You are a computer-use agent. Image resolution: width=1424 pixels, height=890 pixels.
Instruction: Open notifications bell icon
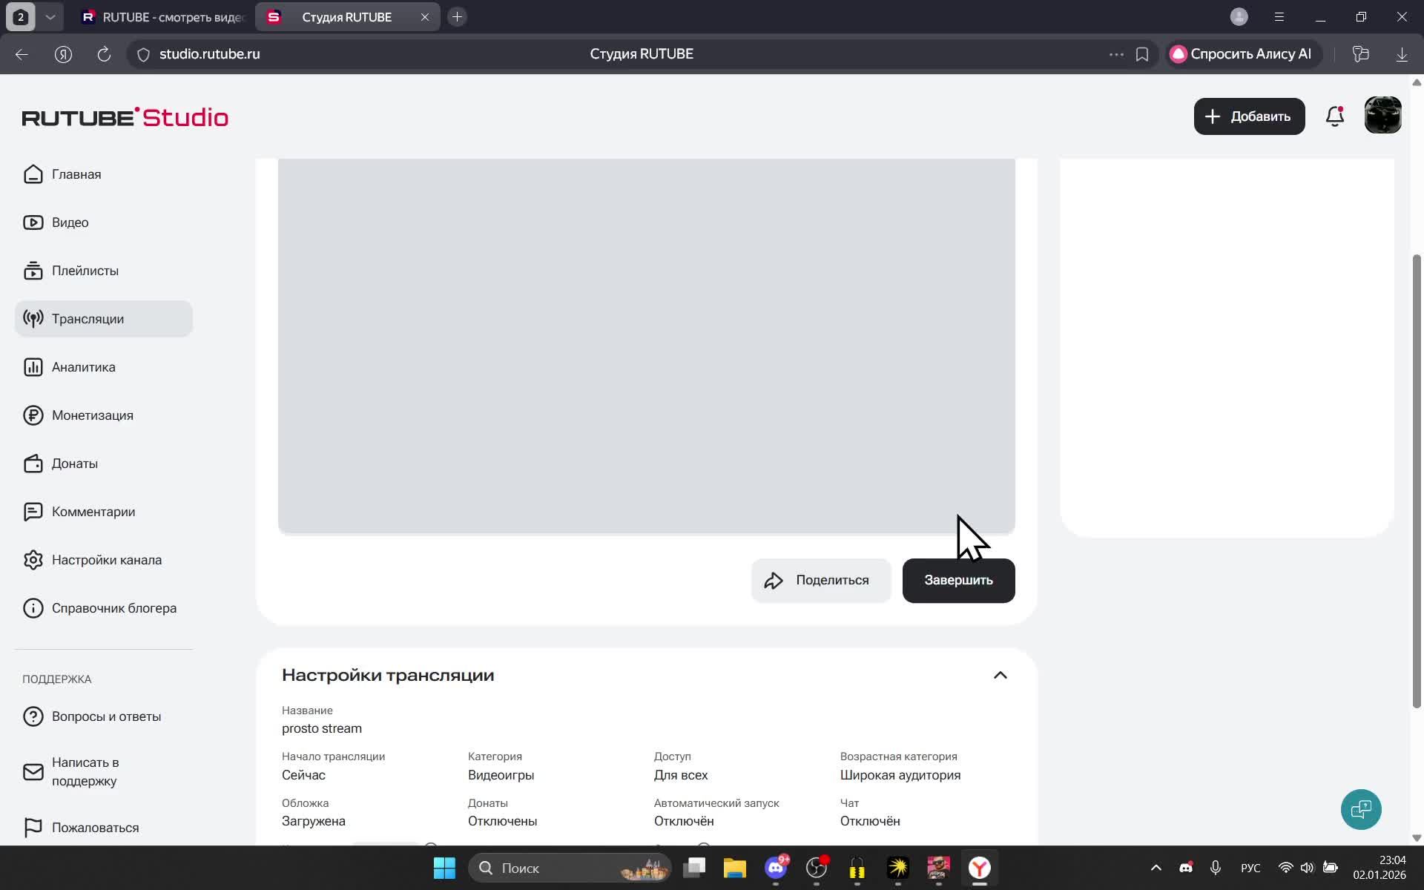(x=1334, y=116)
